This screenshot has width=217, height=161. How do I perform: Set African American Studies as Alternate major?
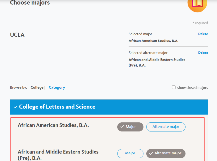(x=166, y=127)
